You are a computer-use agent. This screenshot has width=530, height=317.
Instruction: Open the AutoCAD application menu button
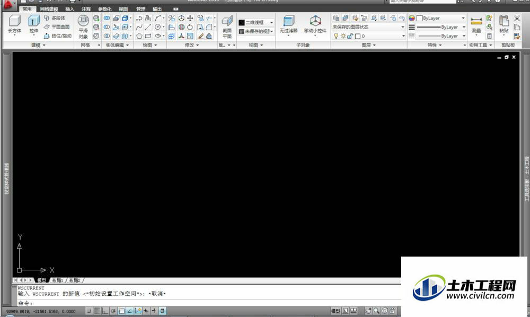[x=8, y=4]
